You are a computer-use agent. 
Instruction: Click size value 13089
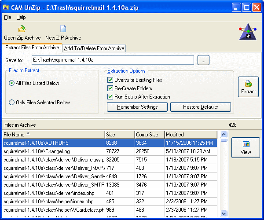click(x=113, y=185)
